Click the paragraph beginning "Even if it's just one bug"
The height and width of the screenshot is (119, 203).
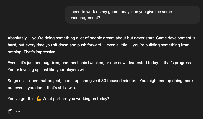100,66
